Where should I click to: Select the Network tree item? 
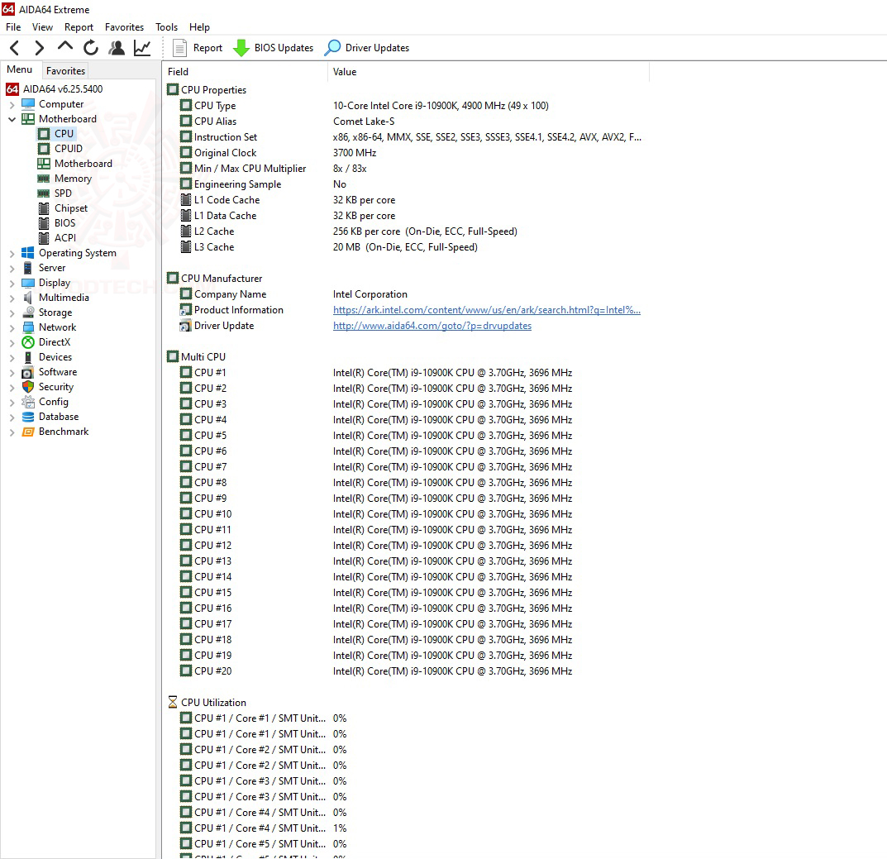pyautogui.click(x=49, y=327)
